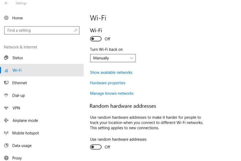Viewport: 241px width, 161px height.
Task: Click the Find a setting search box
Action: (x=39, y=30)
